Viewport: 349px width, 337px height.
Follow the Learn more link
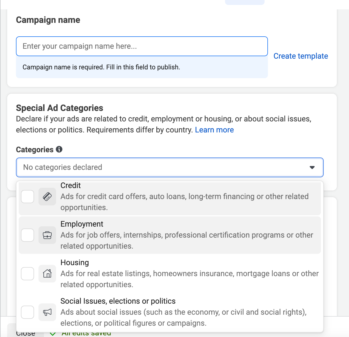coord(214,130)
